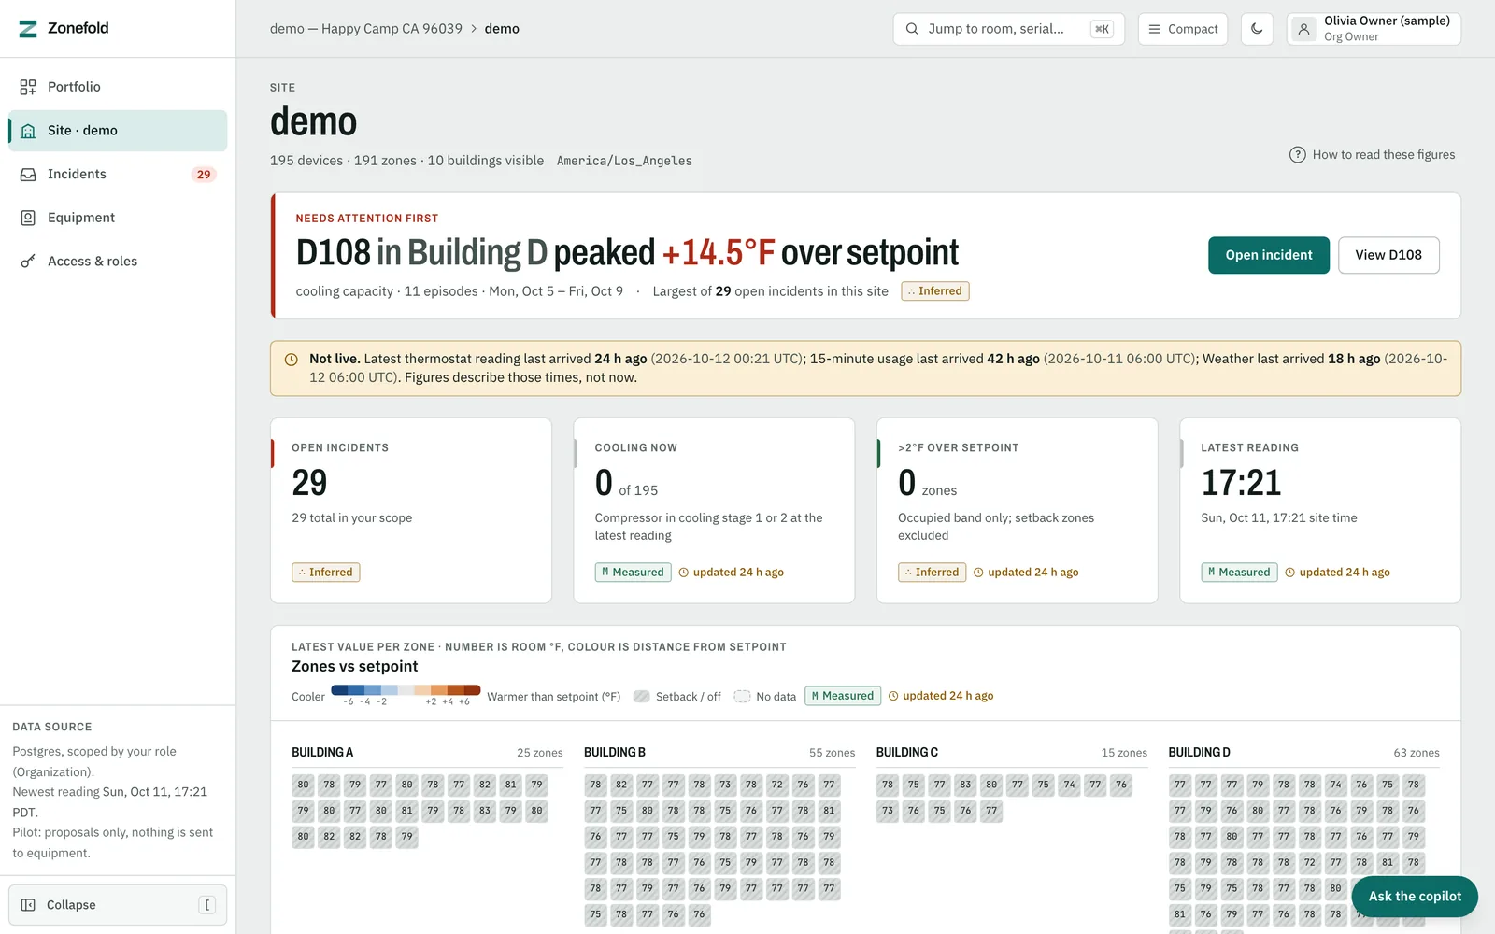Toggle Compact density view

(x=1183, y=29)
